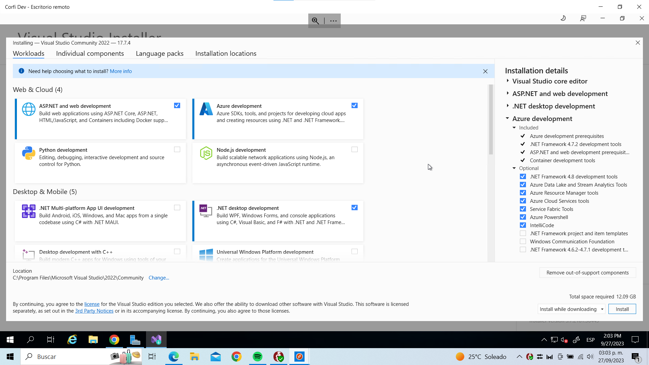Click the .NET desktop development icon
649x365 pixels.
tap(206, 211)
